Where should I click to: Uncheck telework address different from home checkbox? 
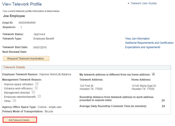[x=153, y=74]
